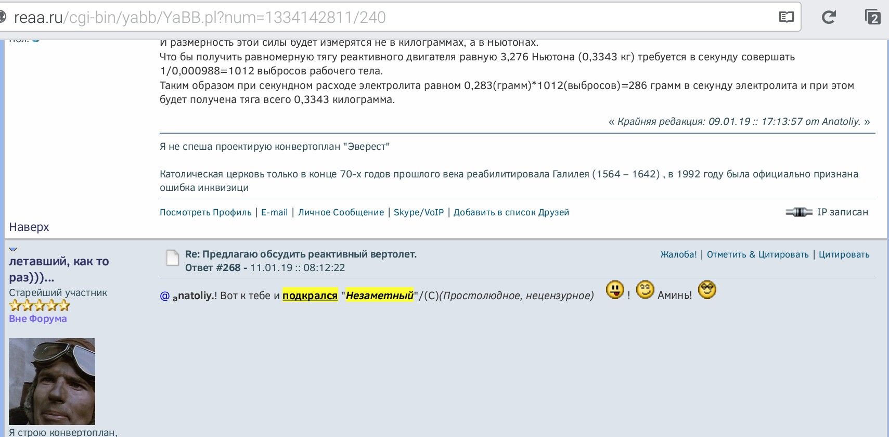Image resolution: width=889 pixels, height=437 pixels.
Task: Click the five-star rank under 'Старейший участник'
Action: [x=39, y=306]
